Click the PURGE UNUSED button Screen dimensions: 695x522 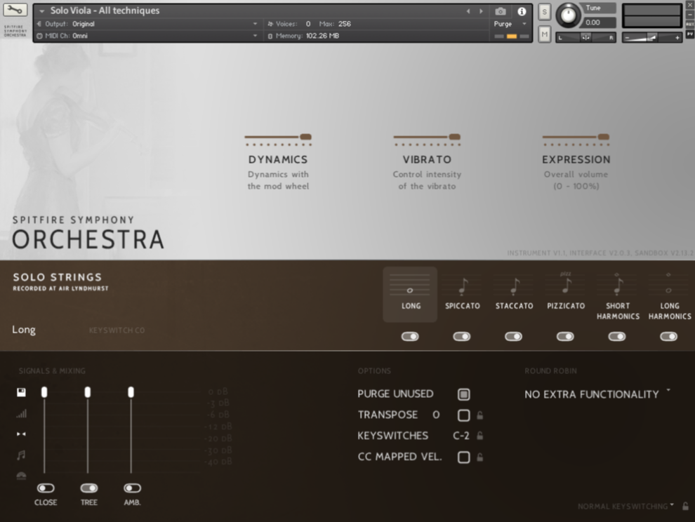(463, 394)
